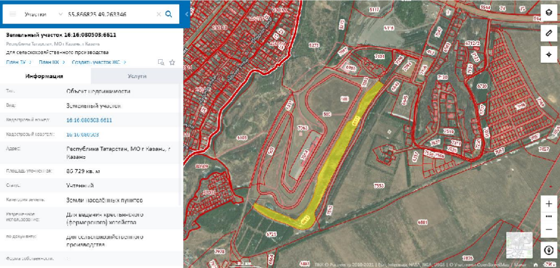This screenshot has width=560, height=268.
Task: Reset map orientation with compass button
Action: (548, 251)
